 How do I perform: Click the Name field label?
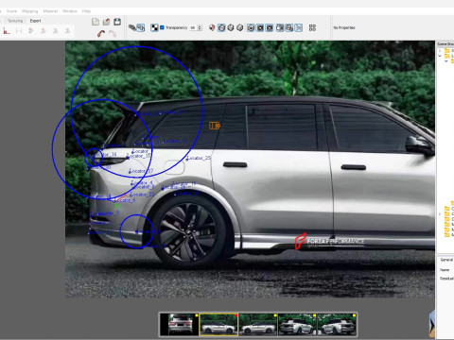click(x=445, y=270)
